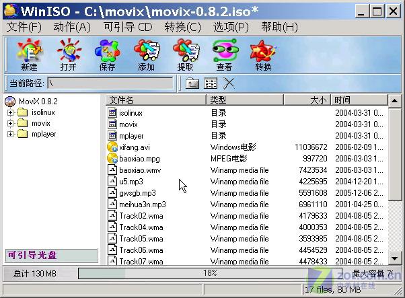Sort by the 文件名 column header

pos(156,100)
